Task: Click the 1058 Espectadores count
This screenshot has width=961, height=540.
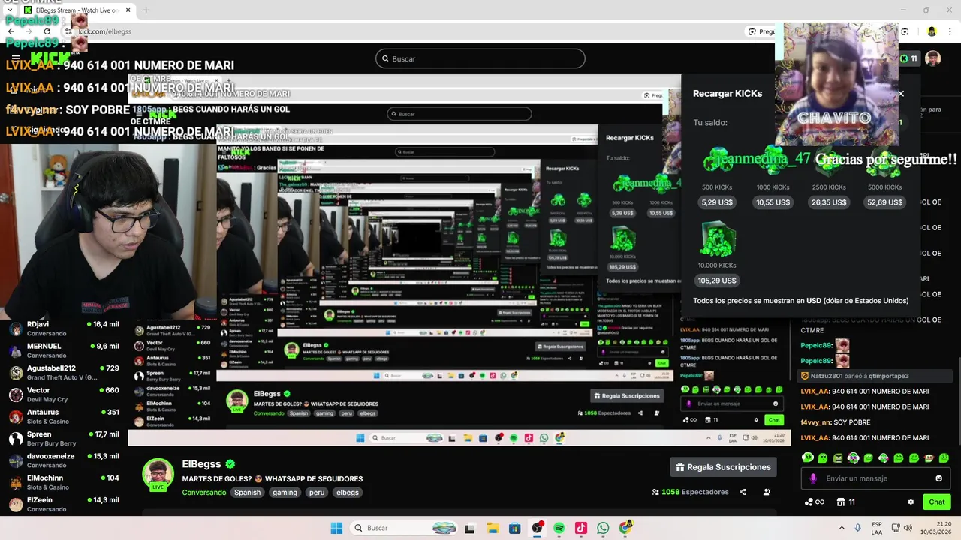Action: coord(691,492)
